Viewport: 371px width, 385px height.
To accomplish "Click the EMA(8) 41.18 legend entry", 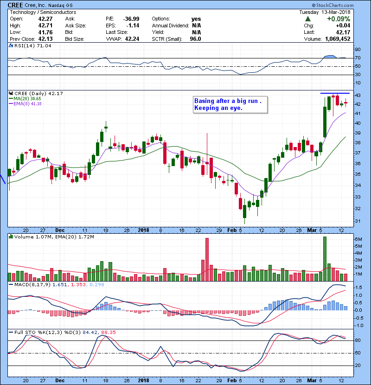I will pyautogui.click(x=26, y=103).
